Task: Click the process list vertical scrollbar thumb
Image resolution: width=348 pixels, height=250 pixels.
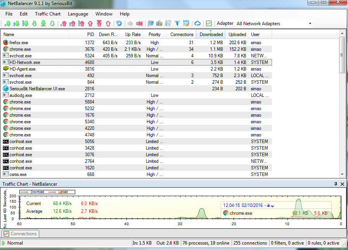Action: [x=342, y=55]
